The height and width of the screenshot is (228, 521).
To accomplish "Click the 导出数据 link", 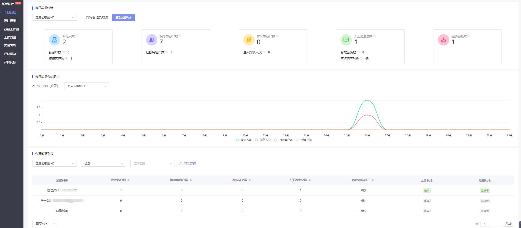I will (x=188, y=163).
